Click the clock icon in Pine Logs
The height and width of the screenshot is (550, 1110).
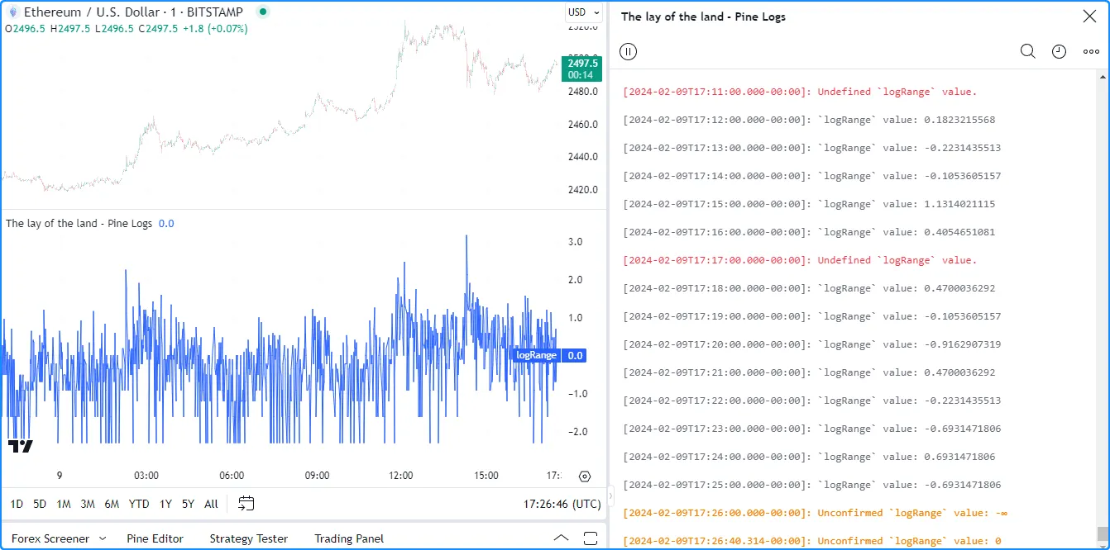(x=1059, y=51)
